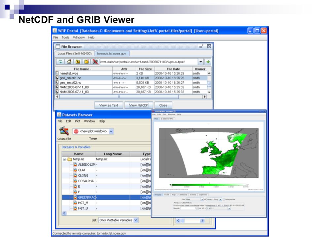Open the Help menu in Datasets Browser

tap(102, 121)
